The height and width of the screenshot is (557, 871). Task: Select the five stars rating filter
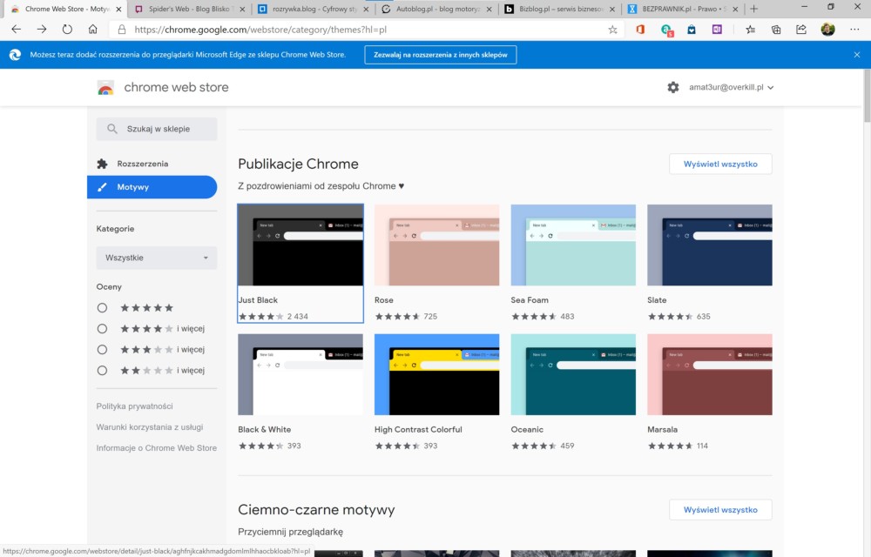click(102, 308)
